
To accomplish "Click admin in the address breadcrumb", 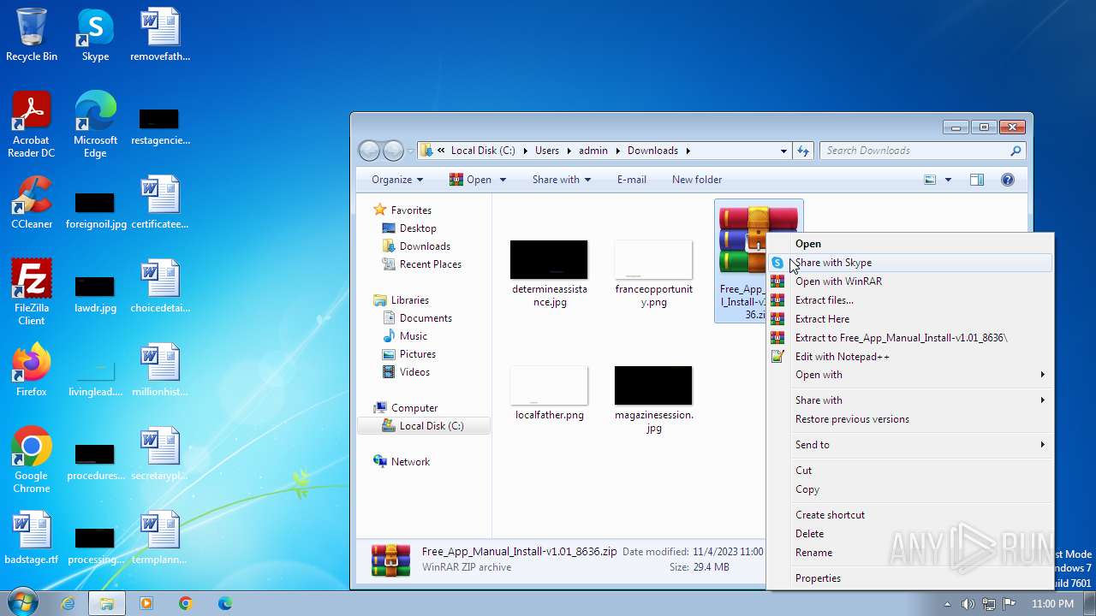I will tap(593, 151).
